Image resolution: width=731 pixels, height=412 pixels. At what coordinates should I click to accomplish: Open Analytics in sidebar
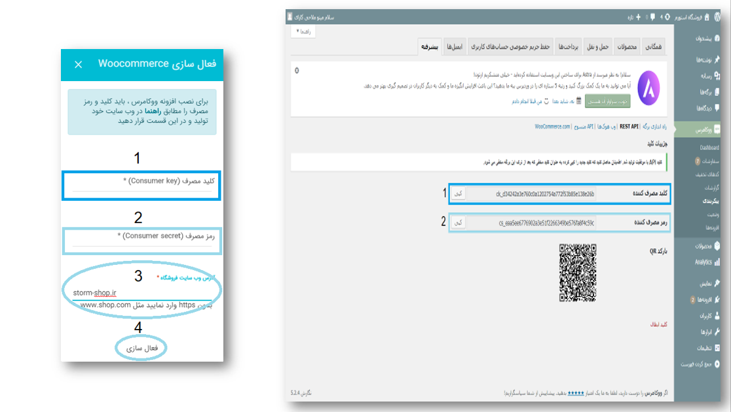[706, 262]
